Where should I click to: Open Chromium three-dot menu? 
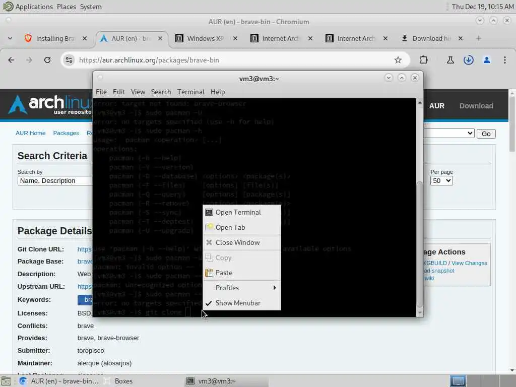click(505, 60)
